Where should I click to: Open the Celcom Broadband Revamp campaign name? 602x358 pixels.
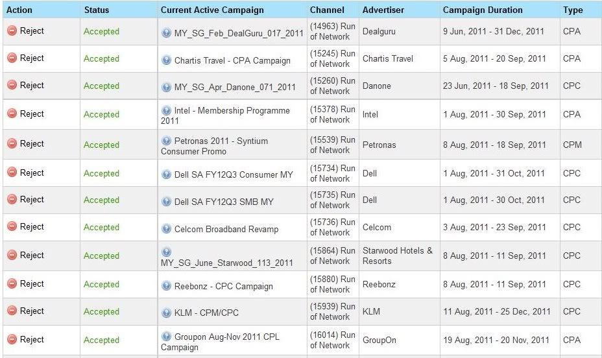click(226, 229)
